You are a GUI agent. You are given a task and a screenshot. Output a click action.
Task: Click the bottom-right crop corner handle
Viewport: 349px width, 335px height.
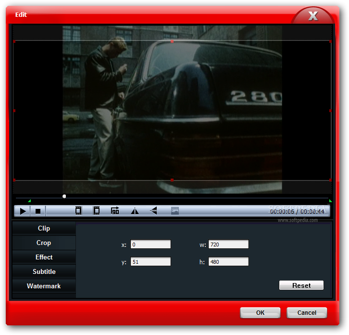coord(330,180)
